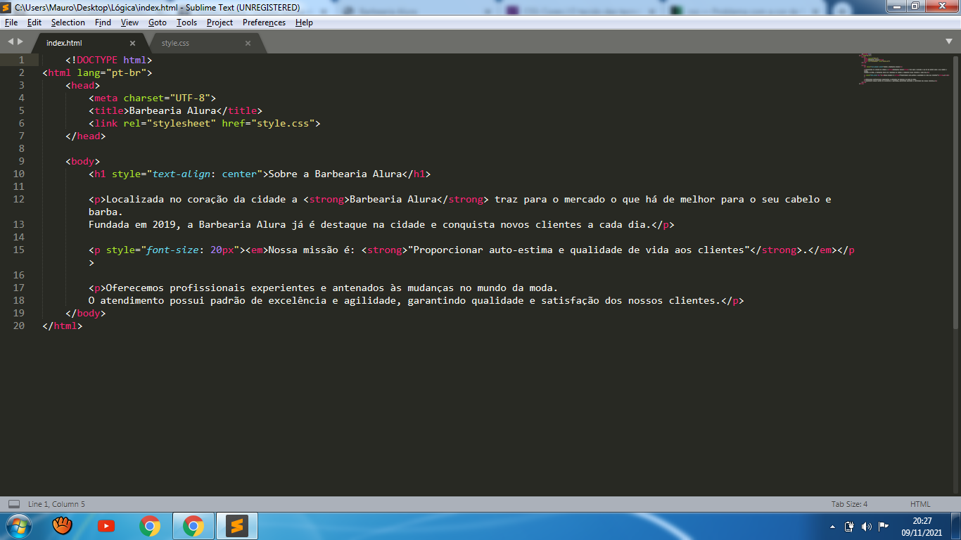Click Sobre a Barbearia Alura heading text
This screenshot has width=961, height=540.
click(x=335, y=174)
